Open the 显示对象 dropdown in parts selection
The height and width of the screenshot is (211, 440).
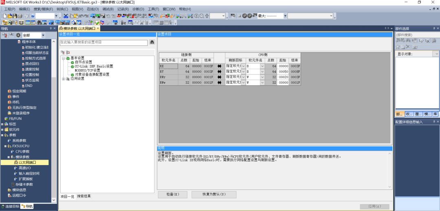click(436, 54)
